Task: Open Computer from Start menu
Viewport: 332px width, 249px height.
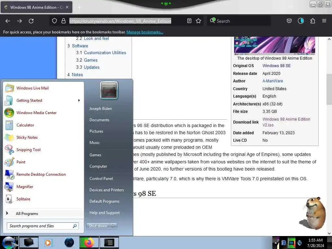Action: pyautogui.click(x=98, y=166)
